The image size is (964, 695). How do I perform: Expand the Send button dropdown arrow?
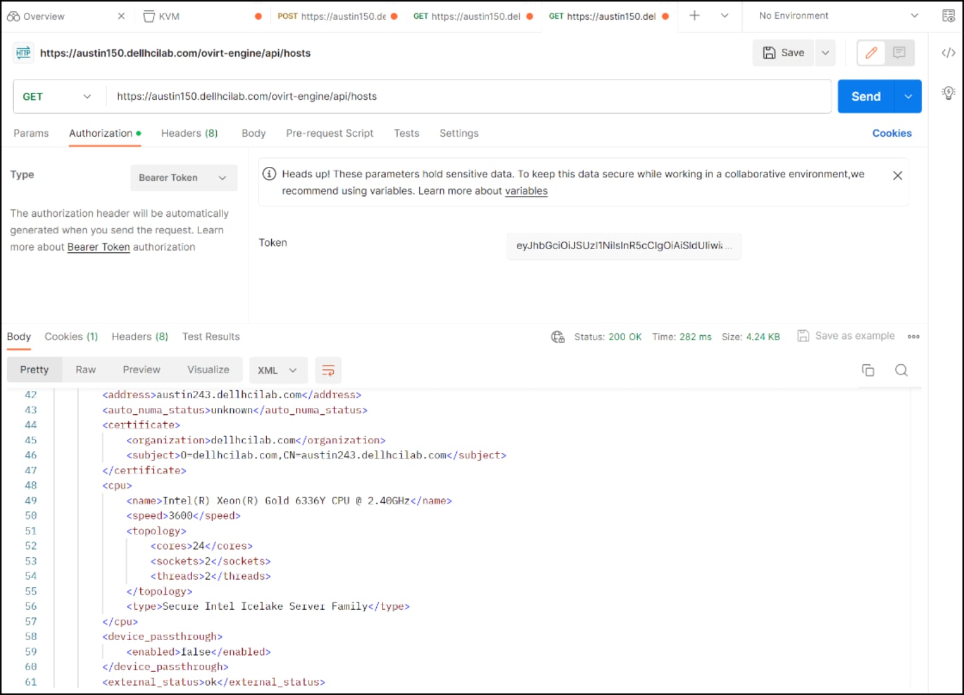tap(908, 97)
